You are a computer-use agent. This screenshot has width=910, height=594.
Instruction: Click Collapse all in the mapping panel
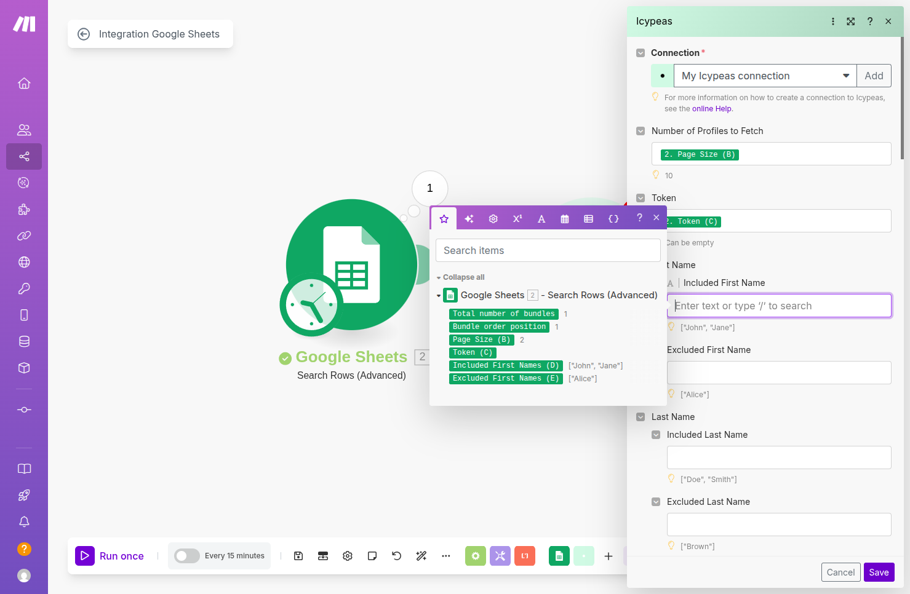(x=463, y=277)
